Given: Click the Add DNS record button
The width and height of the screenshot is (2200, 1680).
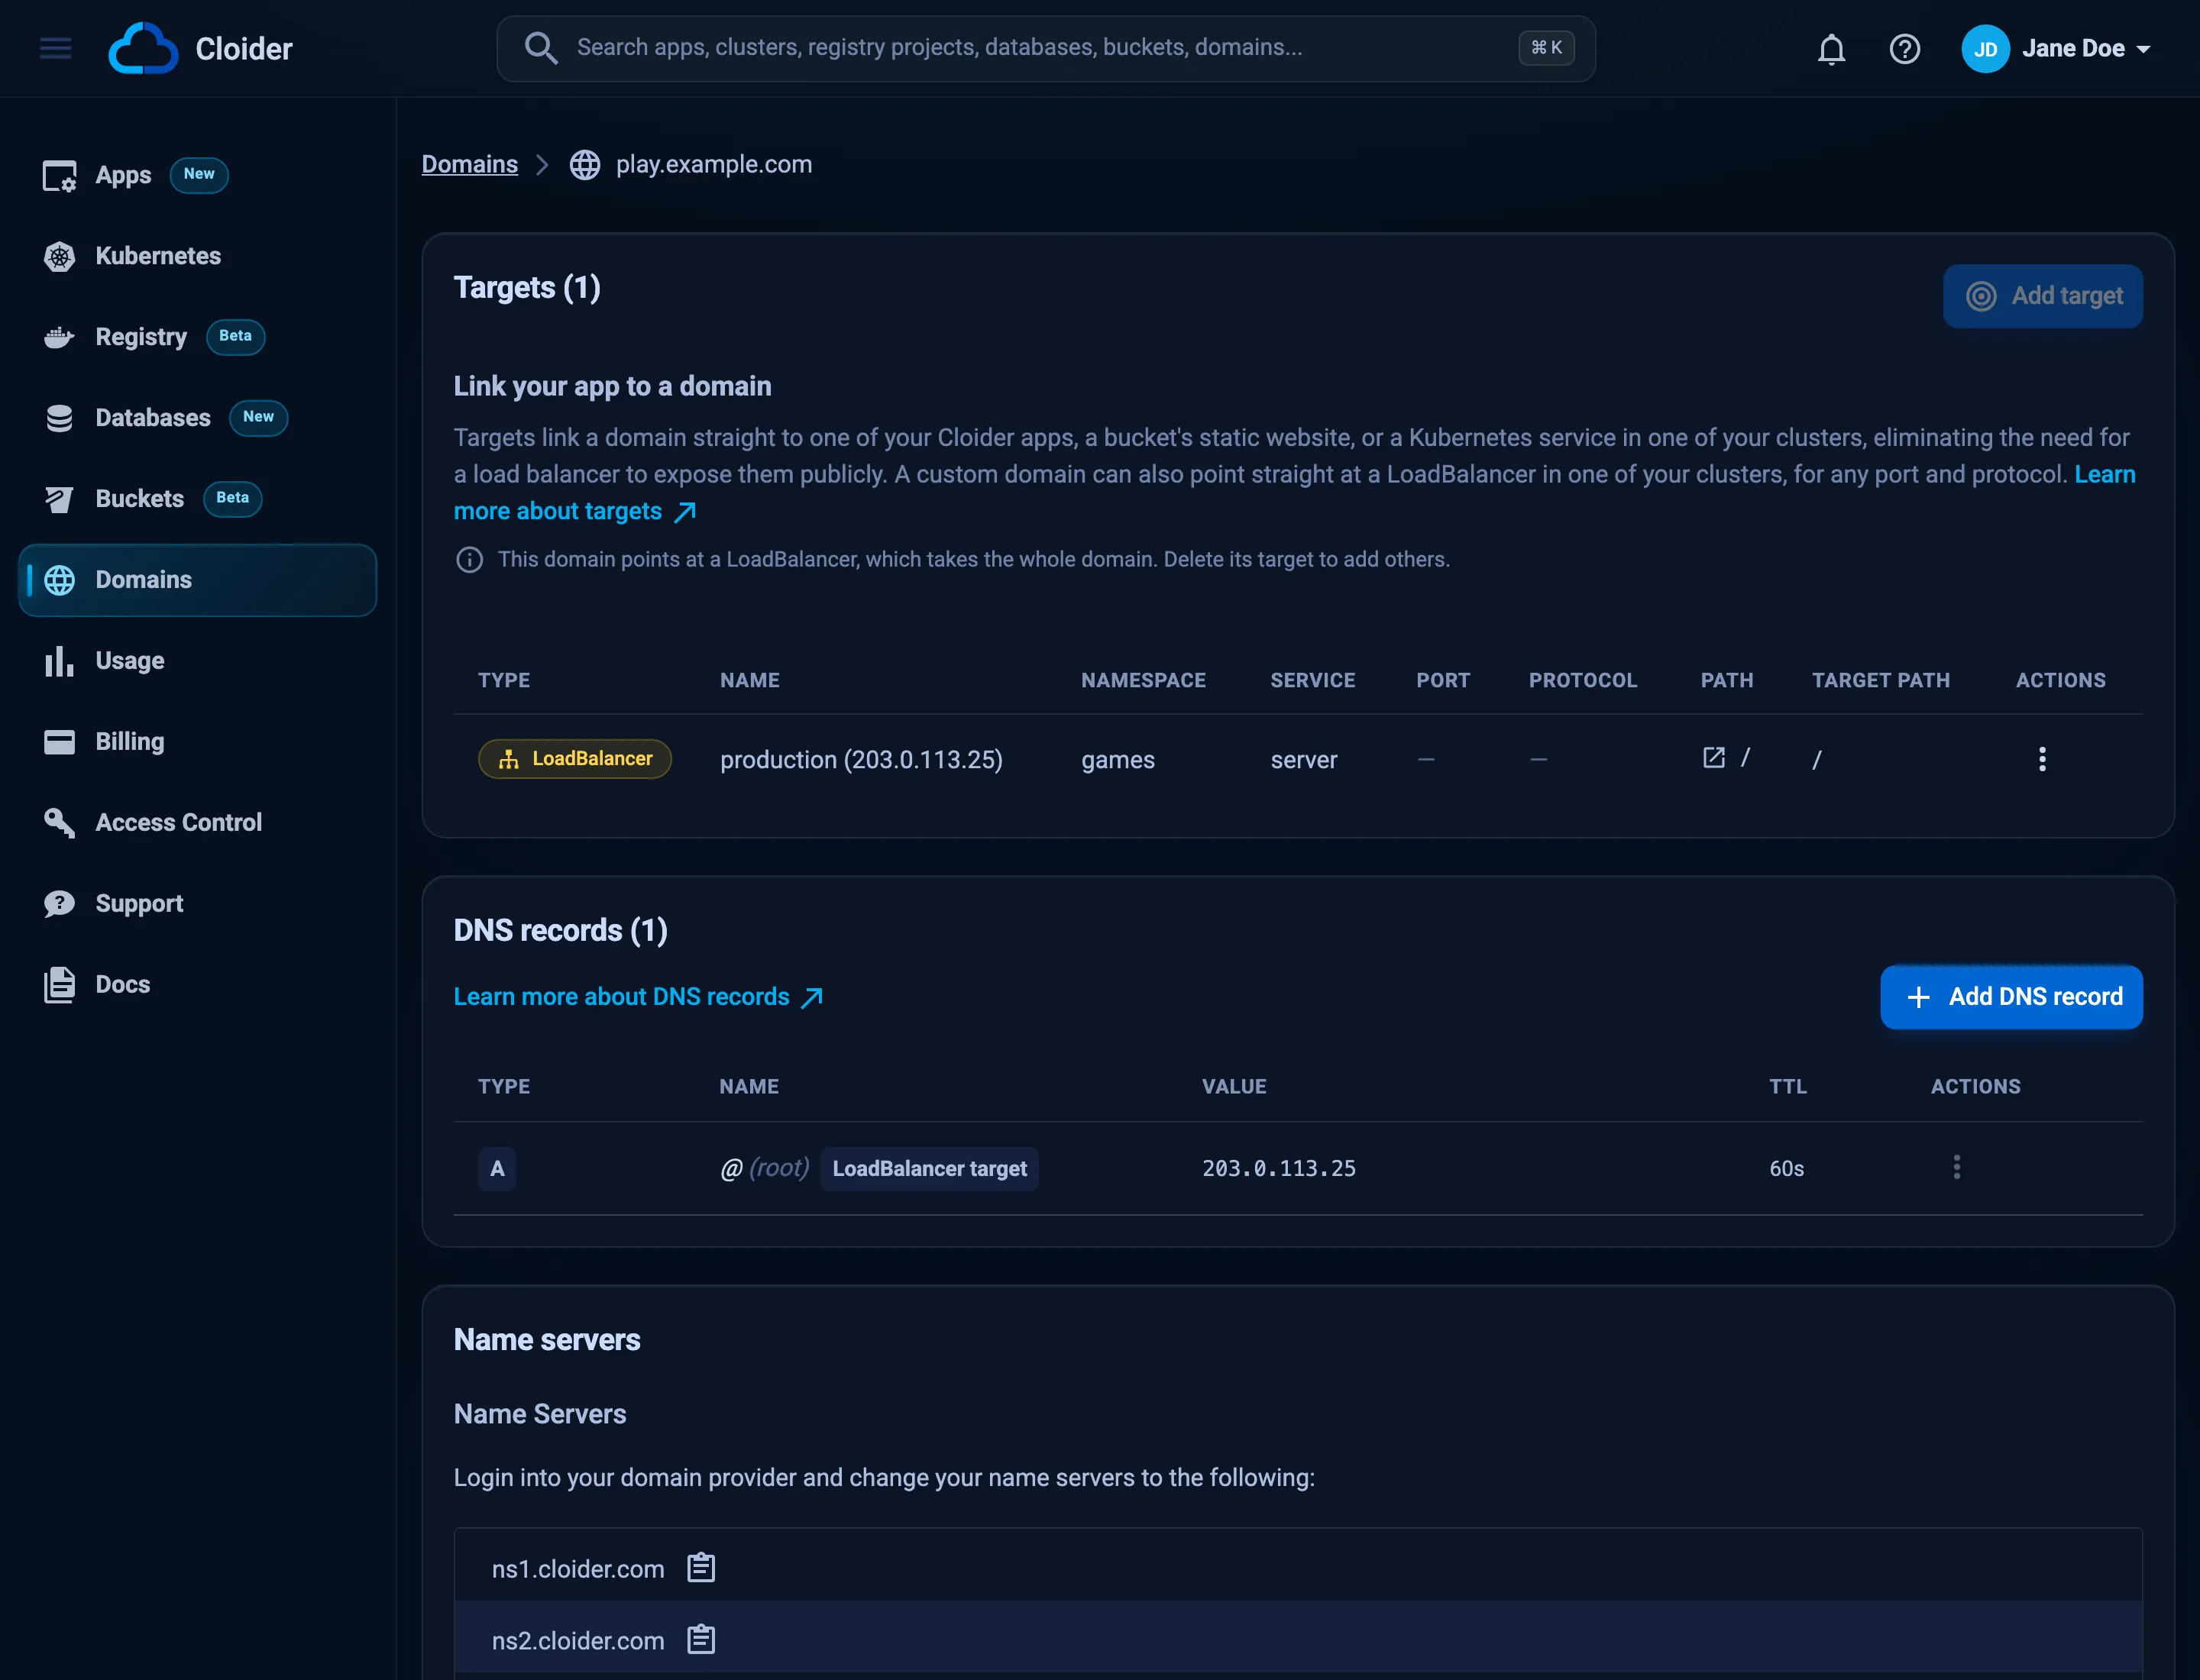Looking at the screenshot, I should [2011, 997].
